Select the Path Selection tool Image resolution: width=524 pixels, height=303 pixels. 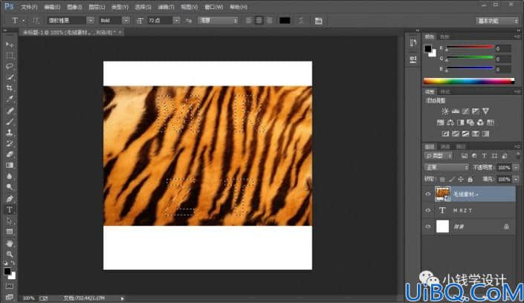10,221
